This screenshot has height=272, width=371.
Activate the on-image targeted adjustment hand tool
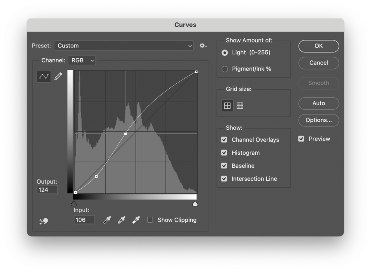click(43, 221)
